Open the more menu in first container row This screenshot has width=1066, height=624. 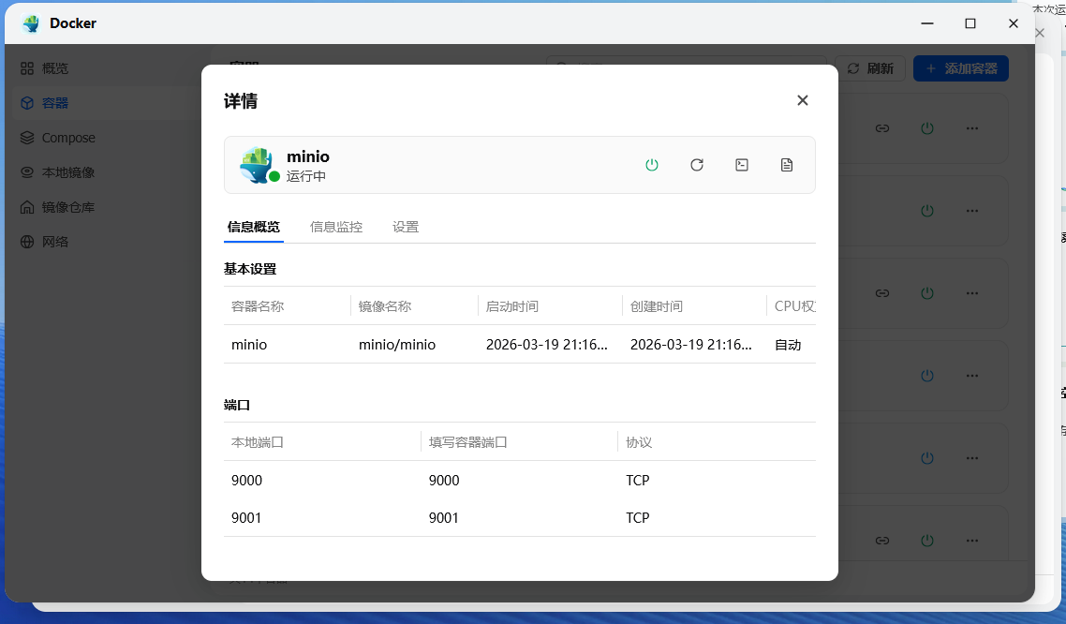click(972, 128)
